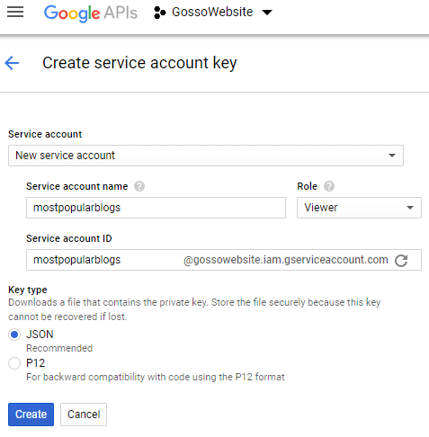Image resolution: width=429 pixels, height=437 pixels.
Task: Focus the Service account ID field
Action: (224, 260)
